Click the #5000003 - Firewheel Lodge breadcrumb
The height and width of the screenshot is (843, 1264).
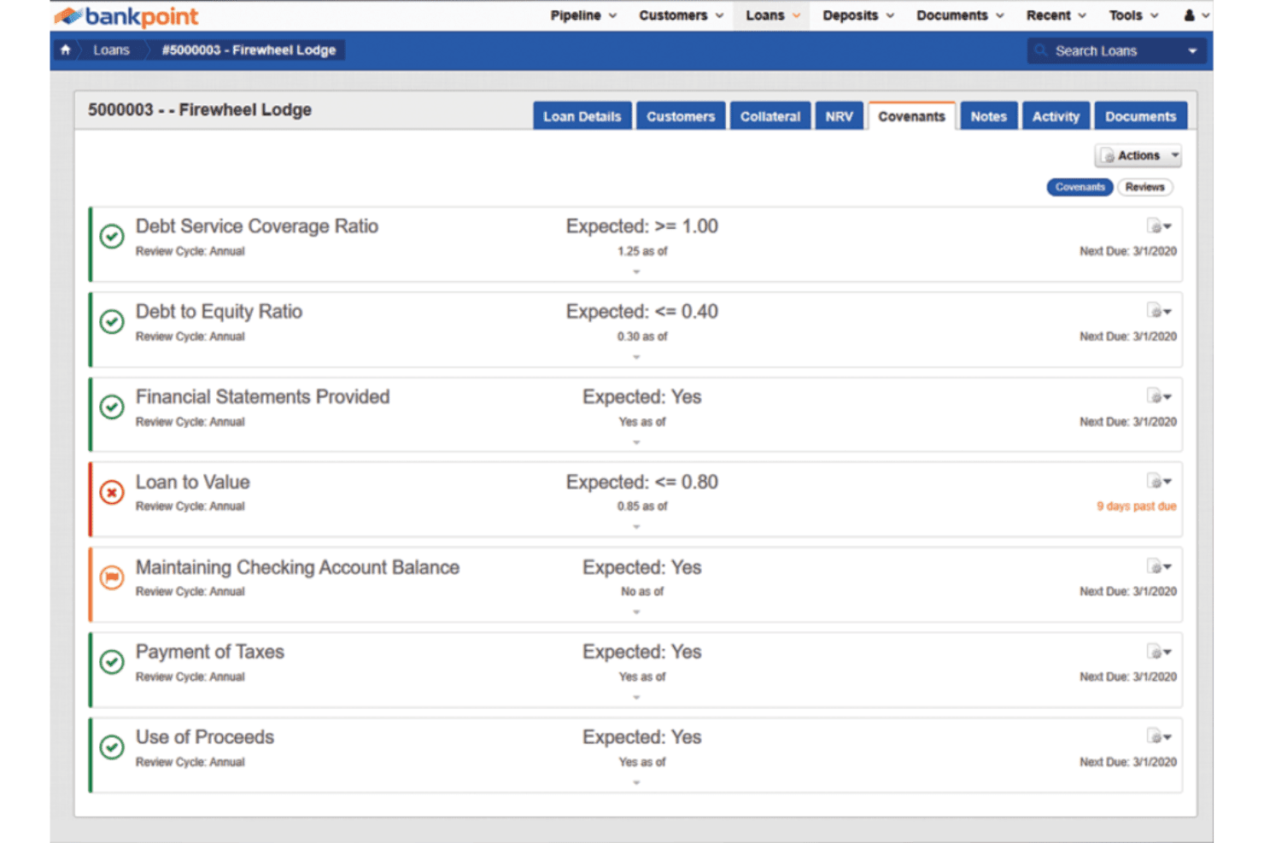(x=249, y=50)
